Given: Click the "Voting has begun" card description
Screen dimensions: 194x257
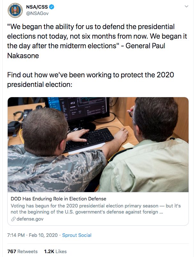Looking at the screenshot, I should coord(96,209).
